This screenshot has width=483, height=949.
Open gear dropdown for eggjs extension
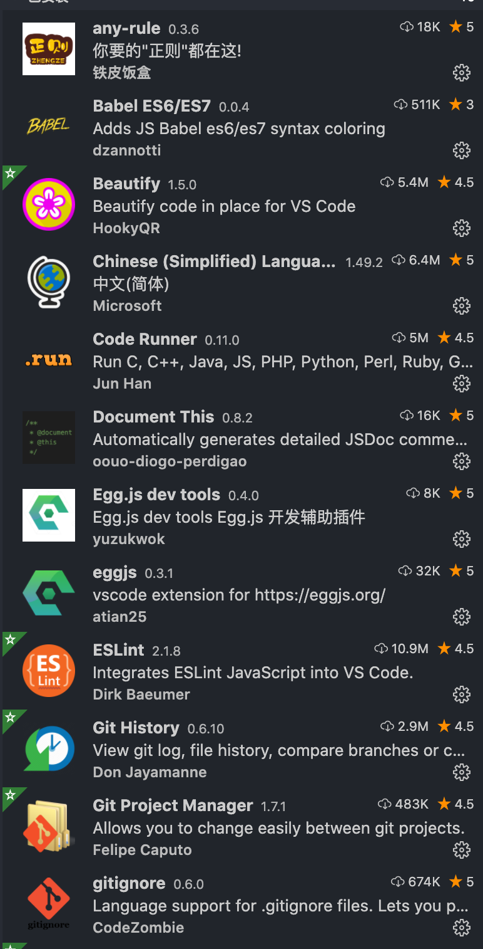[x=461, y=617]
